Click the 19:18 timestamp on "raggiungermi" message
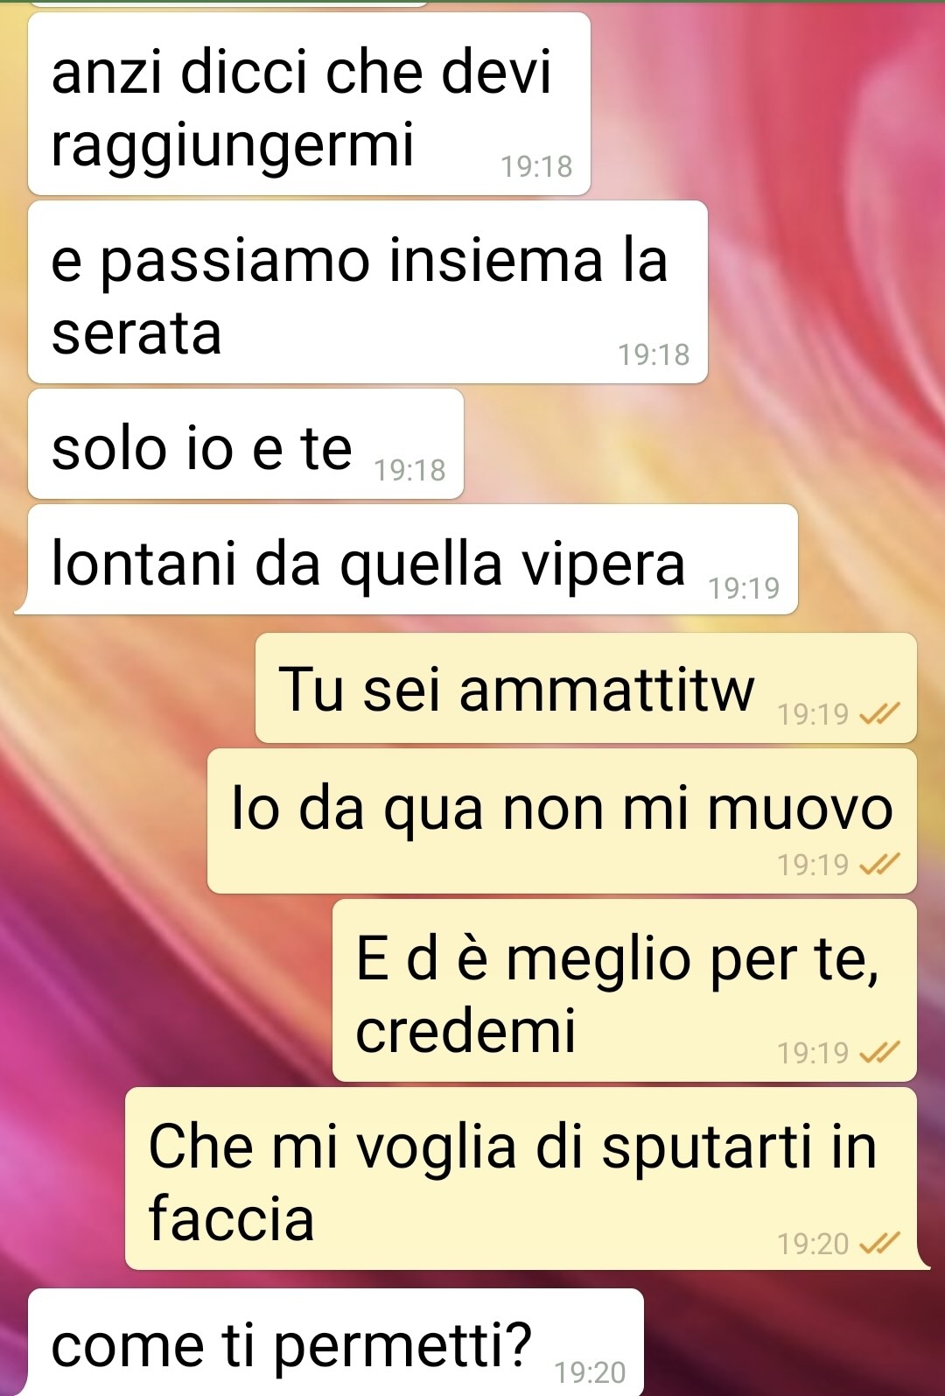 point(536,166)
